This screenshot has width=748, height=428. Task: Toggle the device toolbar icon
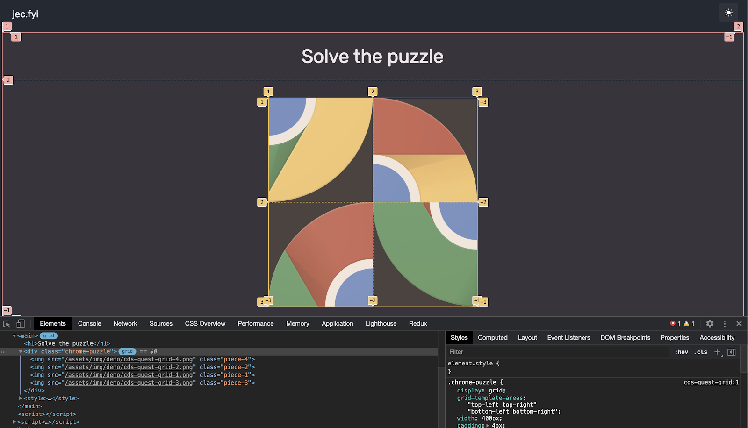[21, 323]
